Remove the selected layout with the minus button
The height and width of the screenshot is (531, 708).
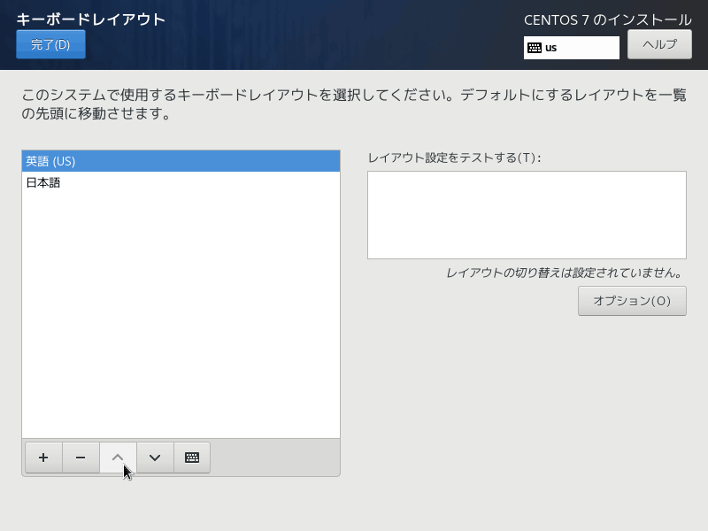pos(81,458)
